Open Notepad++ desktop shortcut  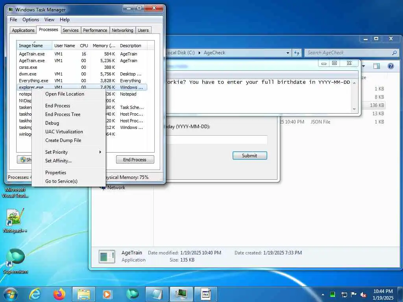[15, 221]
